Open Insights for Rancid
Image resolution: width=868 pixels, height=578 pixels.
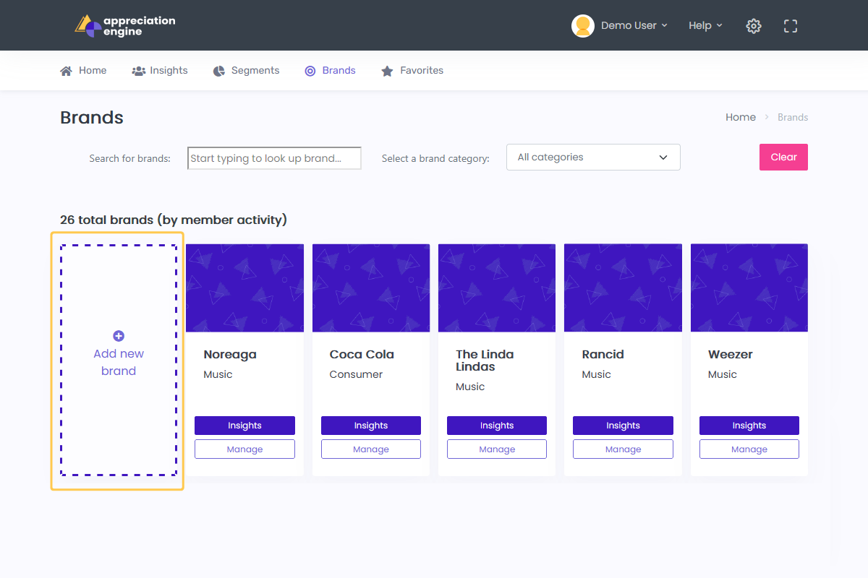pos(623,426)
